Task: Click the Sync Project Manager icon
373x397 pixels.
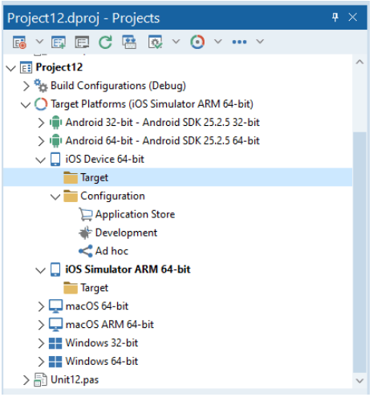Action: 129,42
